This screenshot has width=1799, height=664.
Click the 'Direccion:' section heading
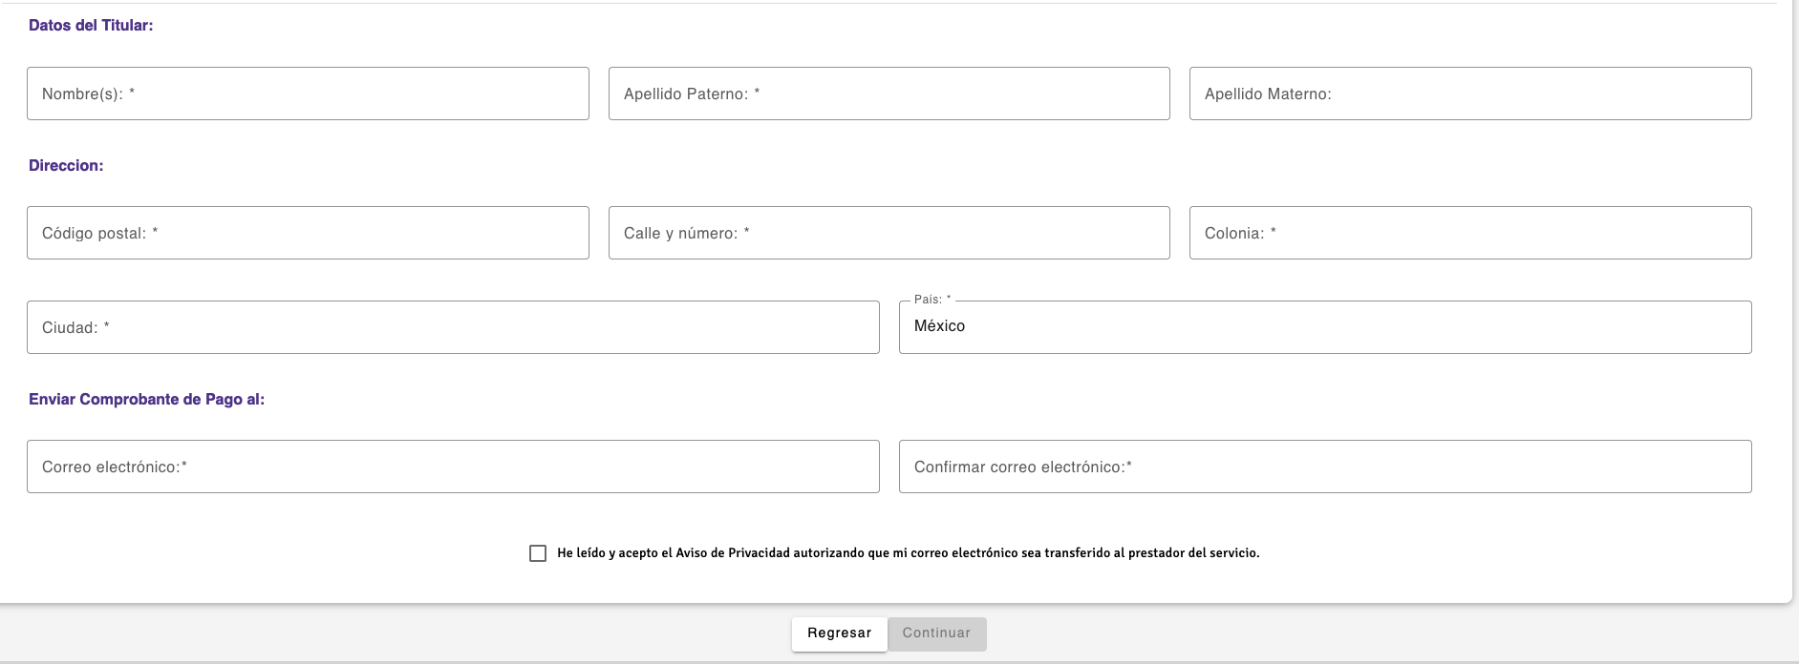tap(66, 166)
